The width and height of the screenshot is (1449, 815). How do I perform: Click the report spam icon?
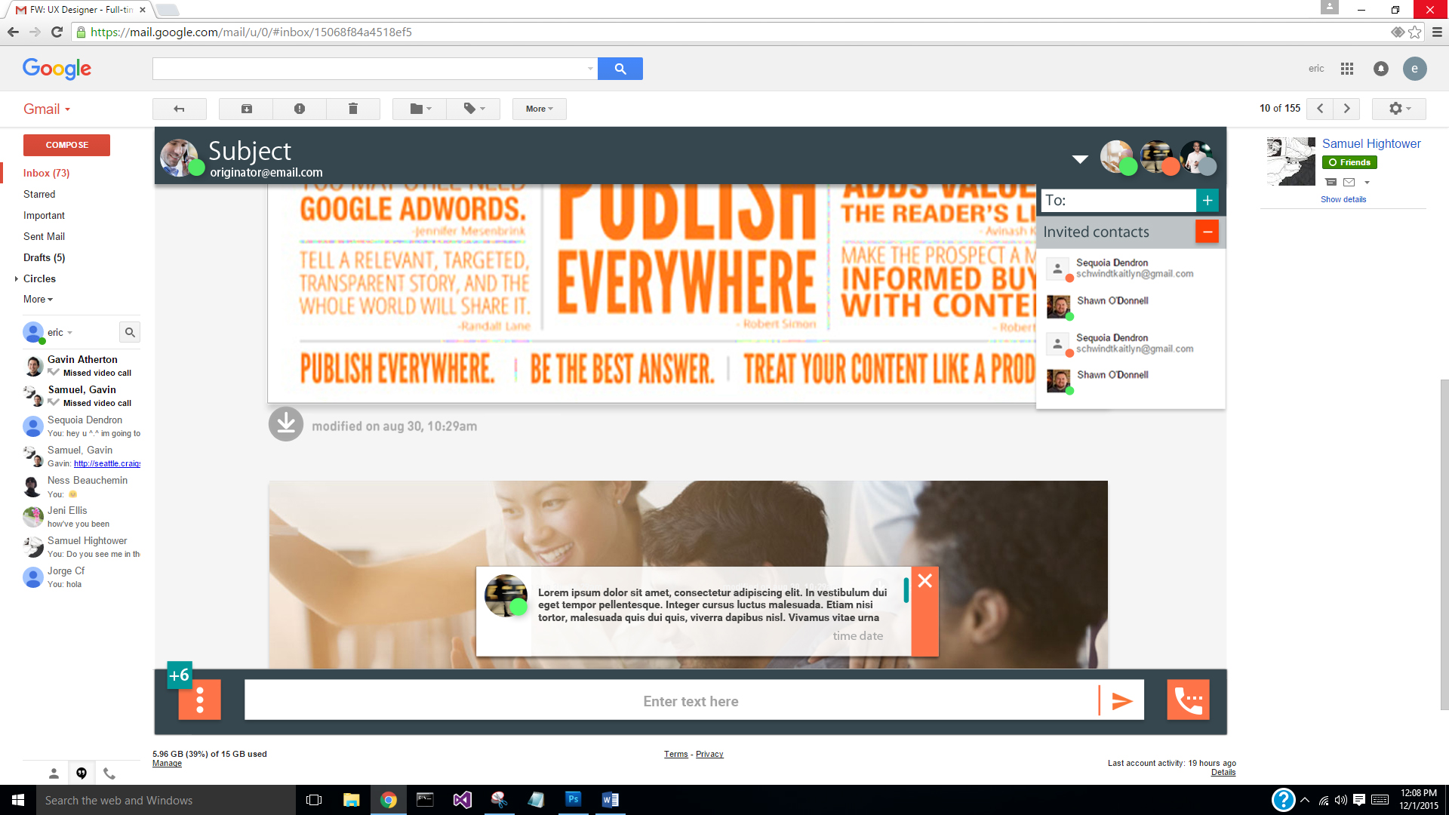pyautogui.click(x=300, y=109)
